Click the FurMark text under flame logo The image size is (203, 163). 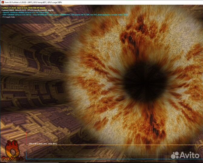coord(12,158)
